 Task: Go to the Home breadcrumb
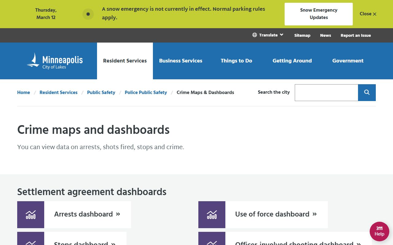pos(24,92)
